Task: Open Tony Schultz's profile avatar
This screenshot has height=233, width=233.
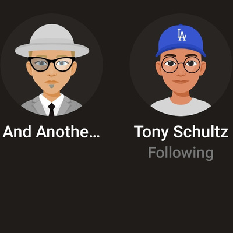Action: tap(181, 65)
